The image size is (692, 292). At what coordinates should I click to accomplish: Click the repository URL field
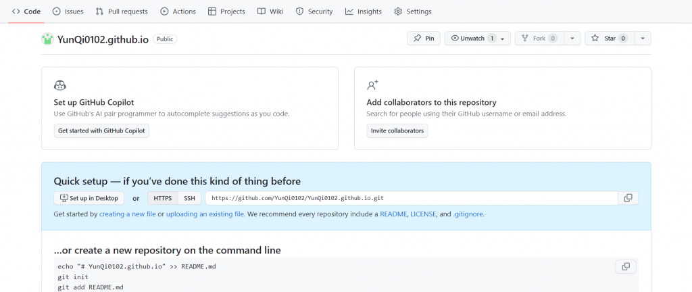[412, 198]
